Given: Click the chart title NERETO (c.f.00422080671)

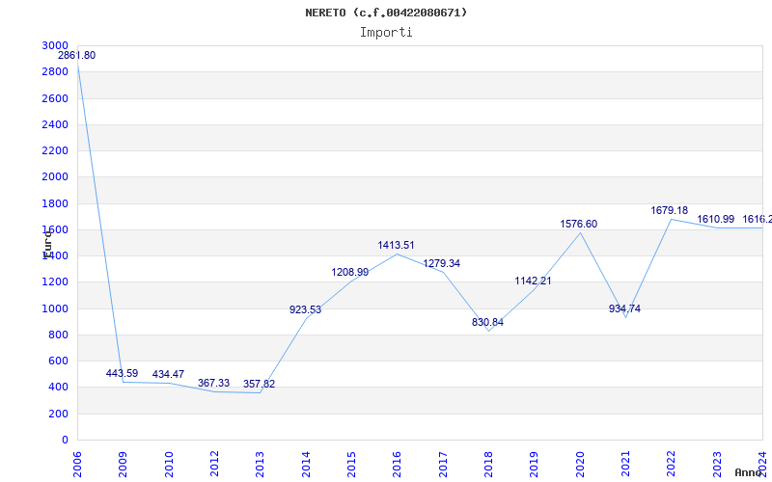Looking at the screenshot, I should coord(386,13).
